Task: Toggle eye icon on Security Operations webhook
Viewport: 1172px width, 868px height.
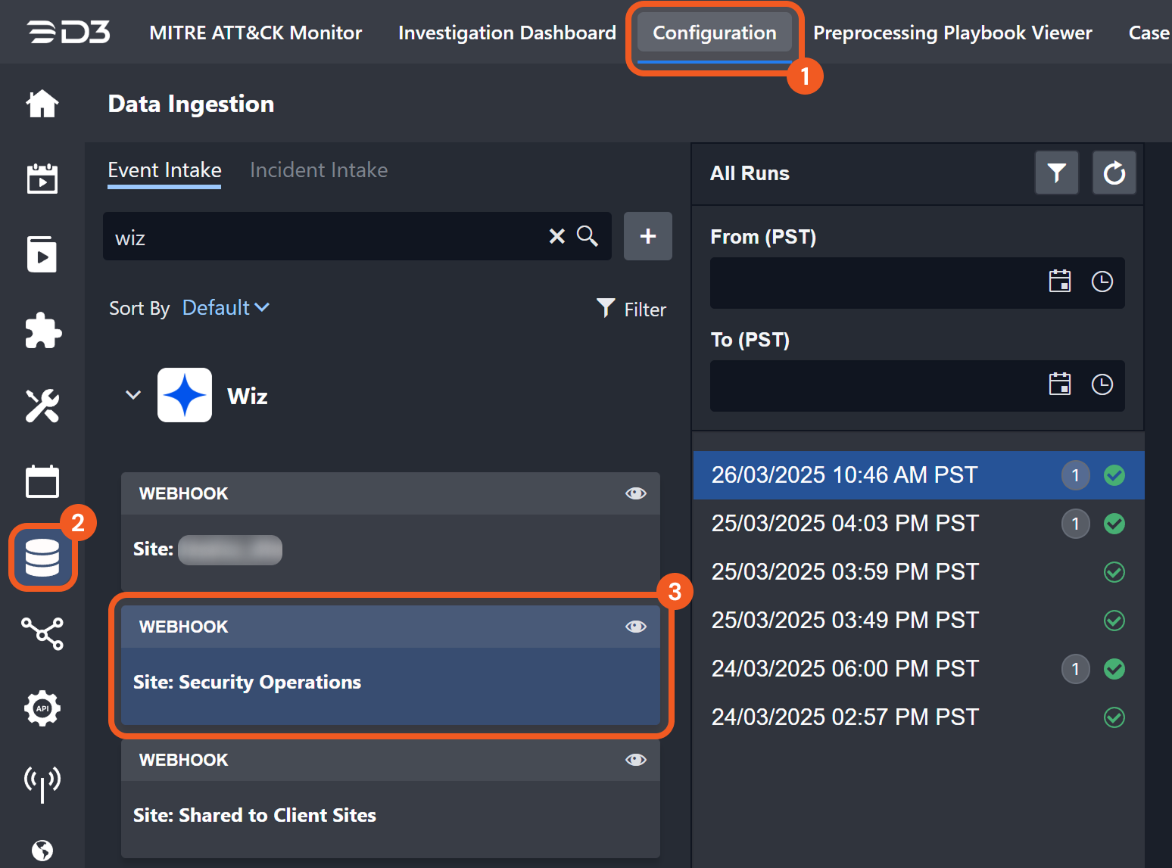Action: click(635, 627)
